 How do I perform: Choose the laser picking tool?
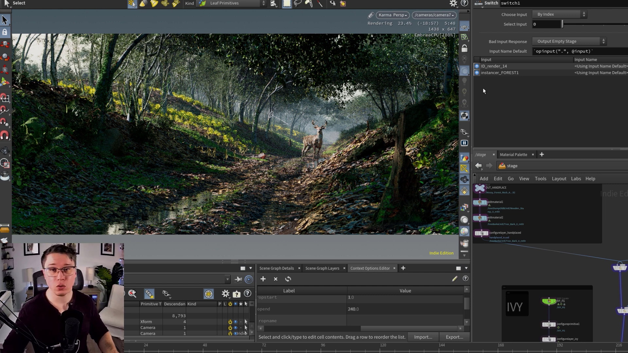coord(320,4)
